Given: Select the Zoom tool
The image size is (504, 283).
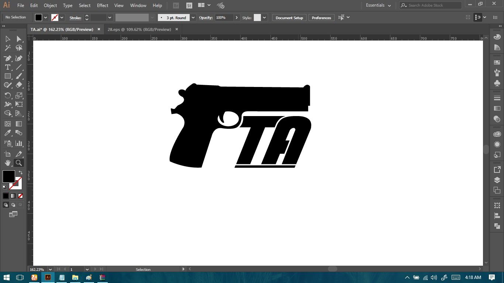Looking at the screenshot, I should (x=19, y=163).
